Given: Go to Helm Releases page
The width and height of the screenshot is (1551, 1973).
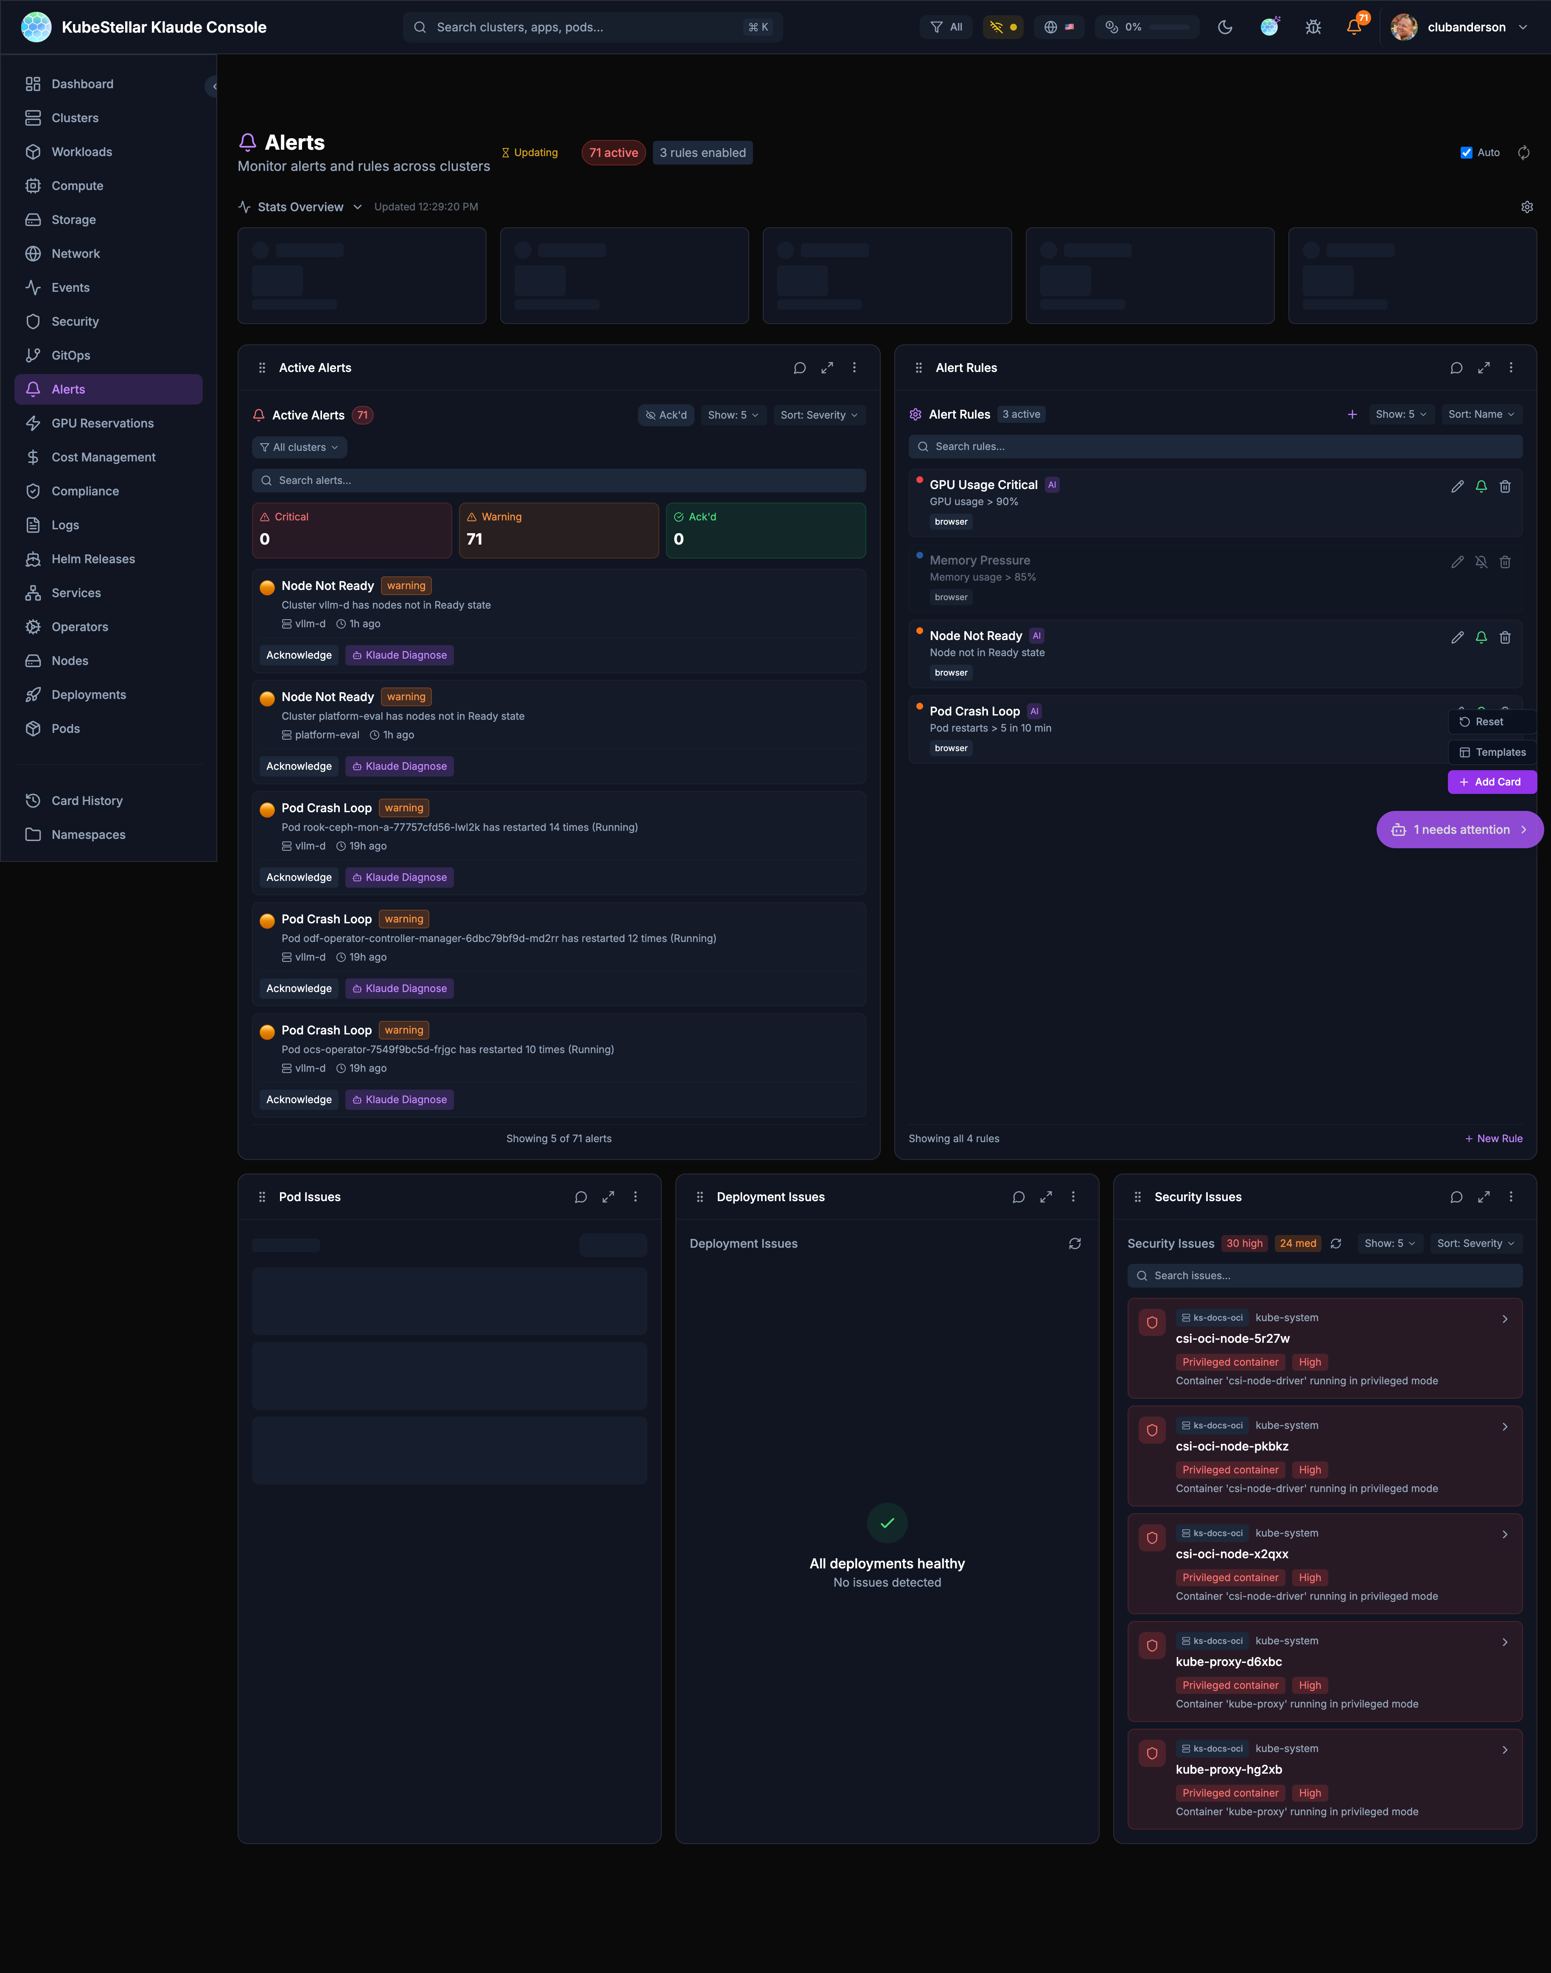Looking at the screenshot, I should click(x=92, y=559).
